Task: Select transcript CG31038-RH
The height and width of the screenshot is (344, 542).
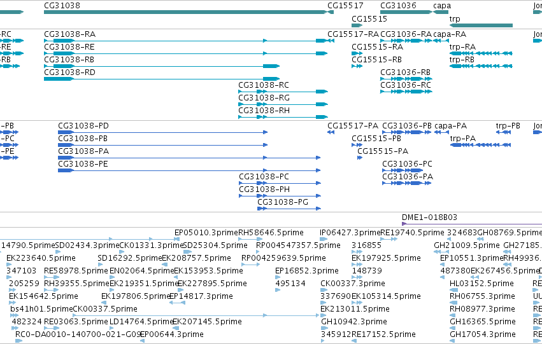Action: click(283, 117)
